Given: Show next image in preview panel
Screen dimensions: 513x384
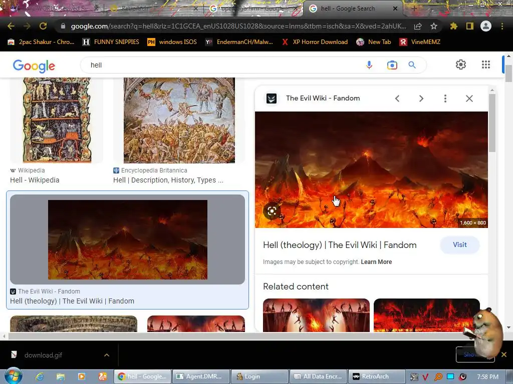Looking at the screenshot, I should (x=421, y=98).
